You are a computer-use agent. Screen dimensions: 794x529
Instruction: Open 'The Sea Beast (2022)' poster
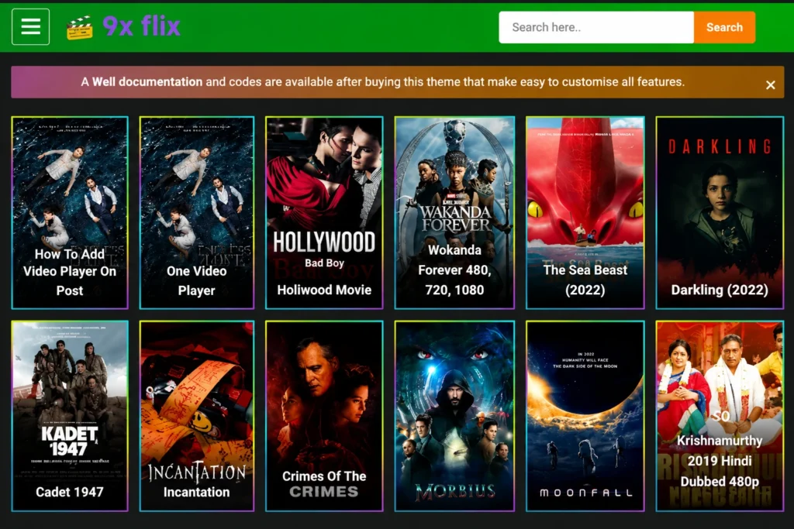coord(585,212)
